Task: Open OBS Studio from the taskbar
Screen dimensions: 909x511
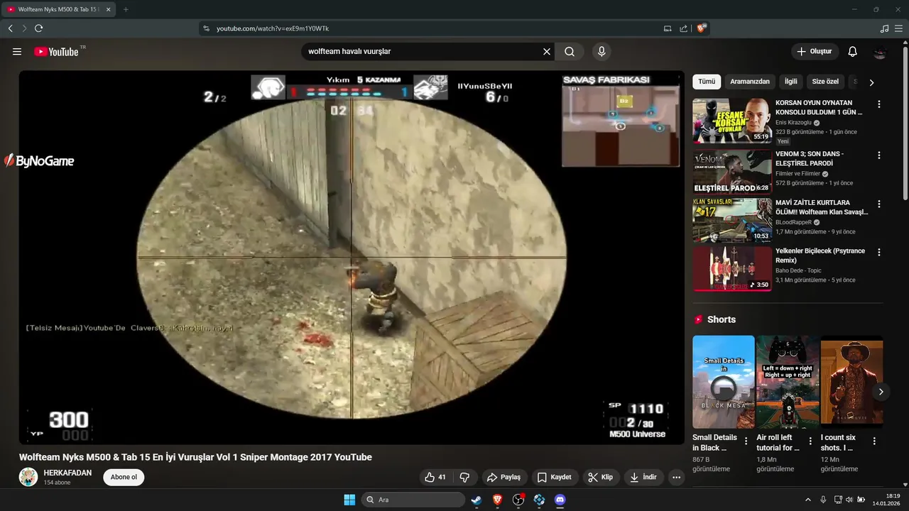Action: pos(518,500)
